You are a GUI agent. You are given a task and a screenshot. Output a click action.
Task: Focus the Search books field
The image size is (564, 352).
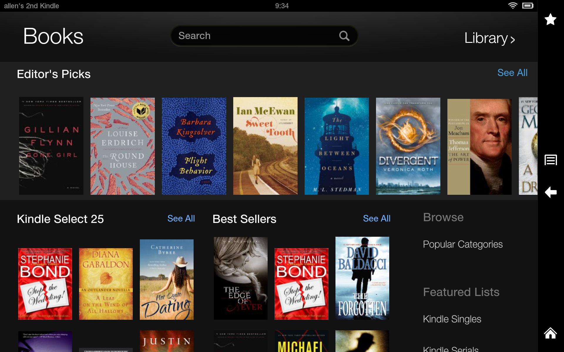[264, 36]
